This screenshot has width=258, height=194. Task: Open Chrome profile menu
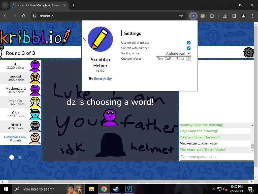point(243,16)
